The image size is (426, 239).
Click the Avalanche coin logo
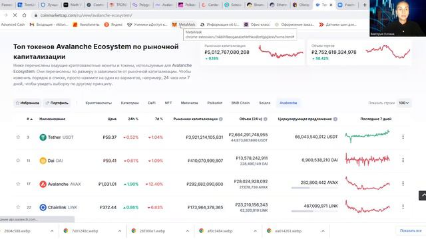43,184
